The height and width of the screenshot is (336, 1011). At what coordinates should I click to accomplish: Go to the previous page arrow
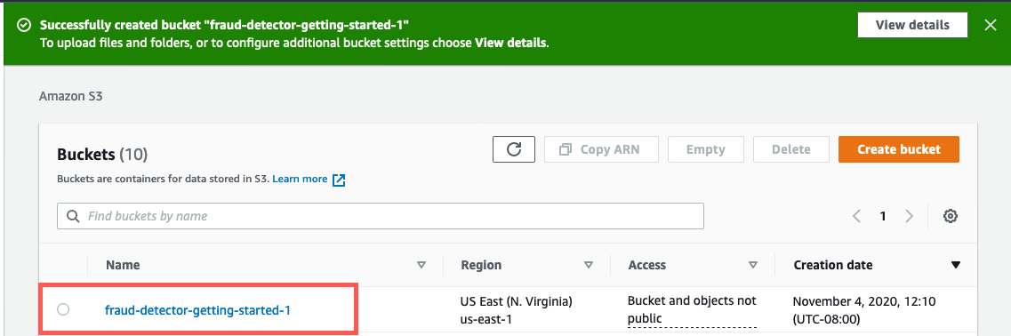coord(857,216)
